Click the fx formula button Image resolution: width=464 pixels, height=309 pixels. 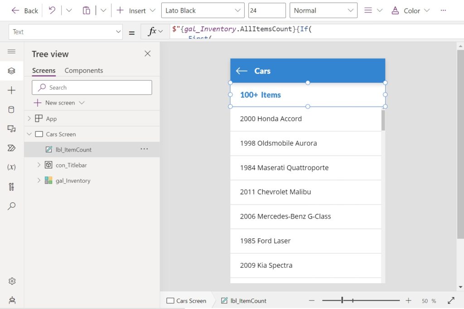(x=155, y=31)
